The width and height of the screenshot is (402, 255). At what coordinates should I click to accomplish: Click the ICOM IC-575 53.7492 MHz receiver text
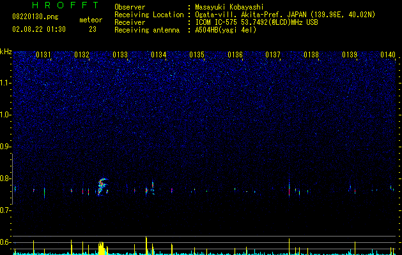[256, 22]
